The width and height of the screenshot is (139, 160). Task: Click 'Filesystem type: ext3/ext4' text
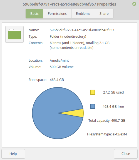tap(107, 134)
